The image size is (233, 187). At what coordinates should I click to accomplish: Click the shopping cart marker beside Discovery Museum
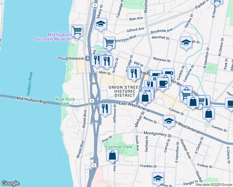point(77,31)
